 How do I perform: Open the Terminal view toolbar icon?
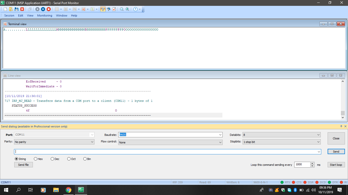[x=84, y=9]
